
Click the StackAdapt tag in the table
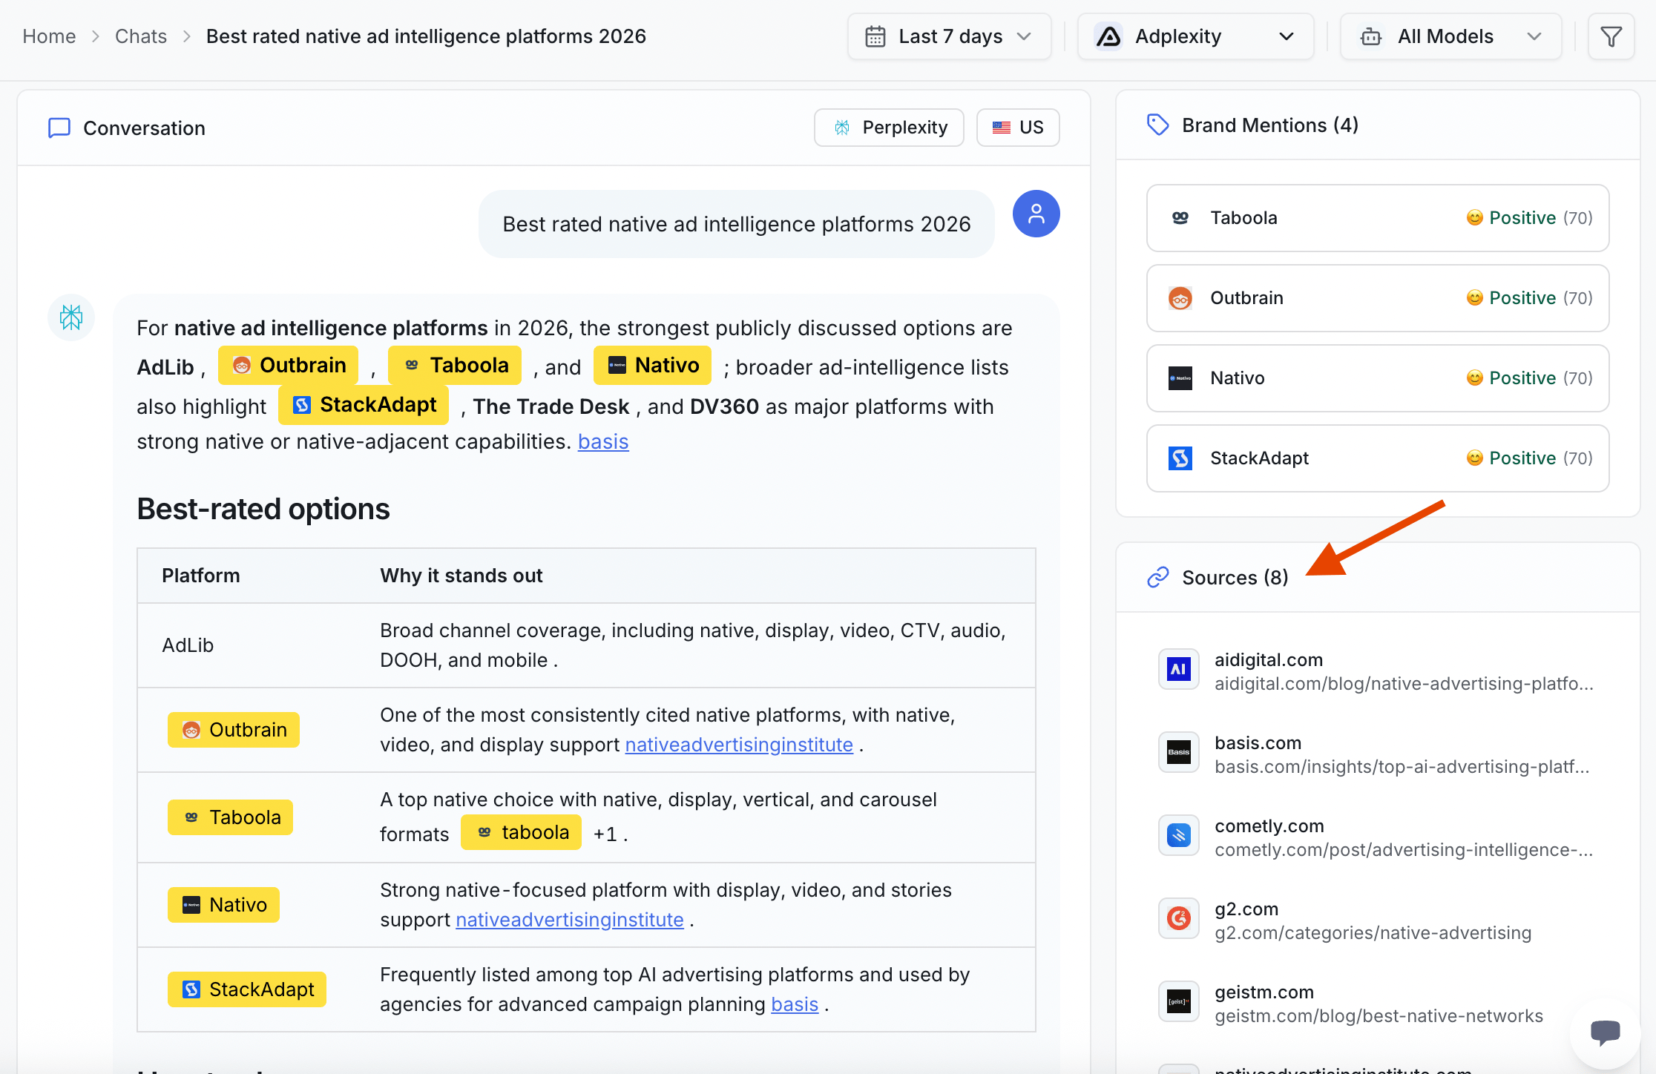[247, 989]
